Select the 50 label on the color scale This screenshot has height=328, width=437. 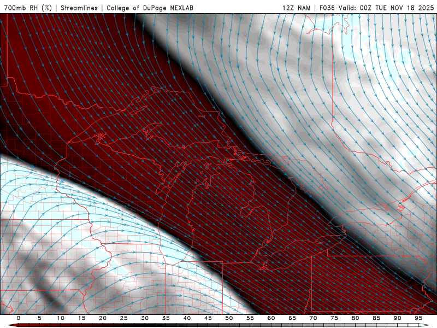tap(229, 318)
